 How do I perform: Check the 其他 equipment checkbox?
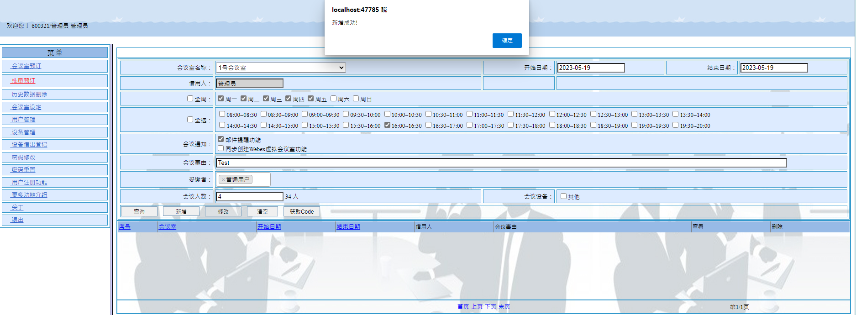(564, 196)
